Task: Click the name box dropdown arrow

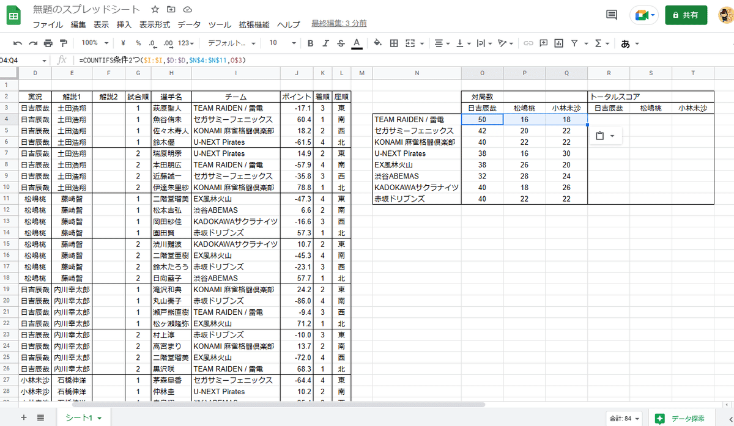Action: 44,60
